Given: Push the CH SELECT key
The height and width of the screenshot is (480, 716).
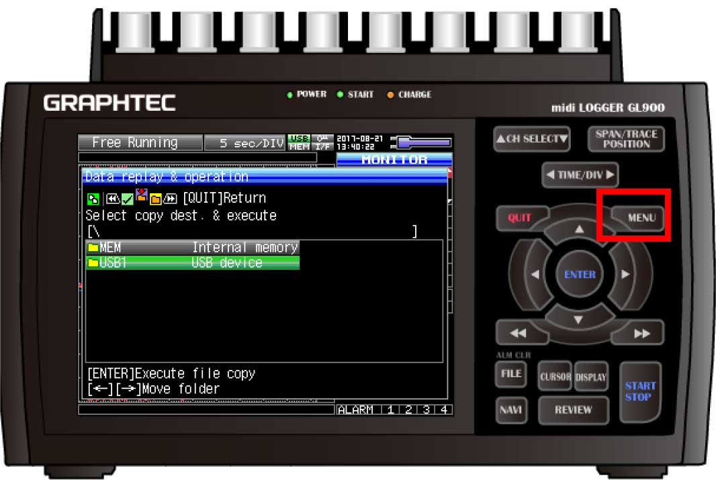Looking at the screenshot, I should coord(531,139).
